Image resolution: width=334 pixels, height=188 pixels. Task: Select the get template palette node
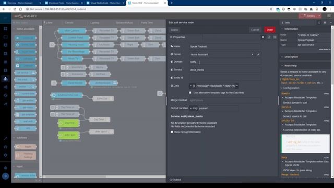coord(26,115)
